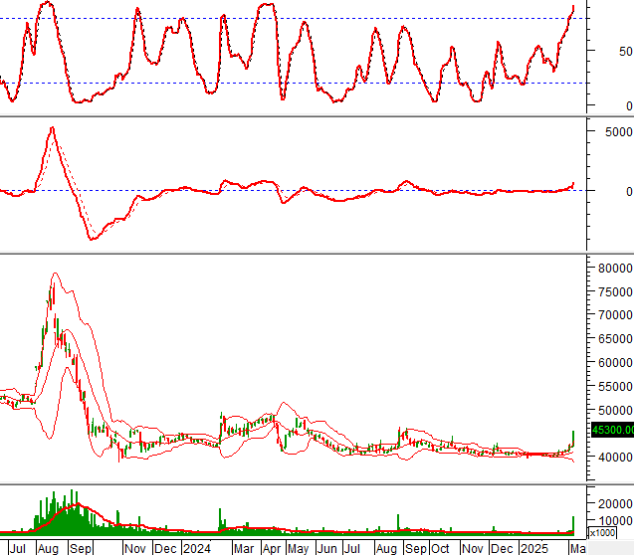Select the 'Jul' 2023 label on time axis
This screenshot has width=634, height=555.
[x=17, y=549]
